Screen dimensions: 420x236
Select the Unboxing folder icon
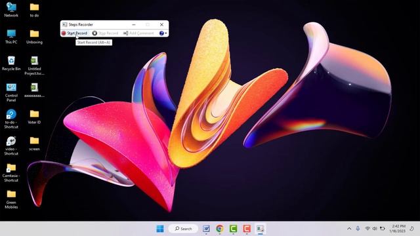[34, 37]
